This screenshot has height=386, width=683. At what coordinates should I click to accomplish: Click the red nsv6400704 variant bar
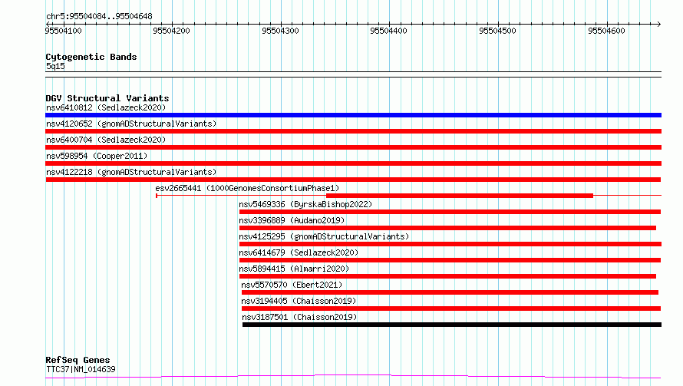click(x=353, y=147)
